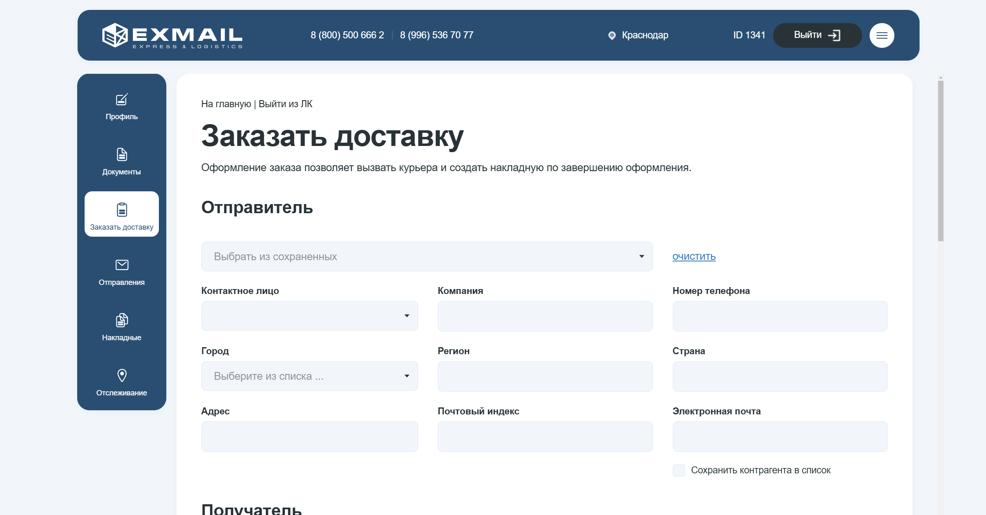Open the Контактное лицо dropdown

pyautogui.click(x=310, y=316)
